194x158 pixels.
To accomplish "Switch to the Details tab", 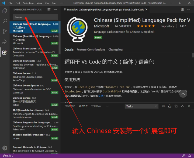I will click(69, 50).
